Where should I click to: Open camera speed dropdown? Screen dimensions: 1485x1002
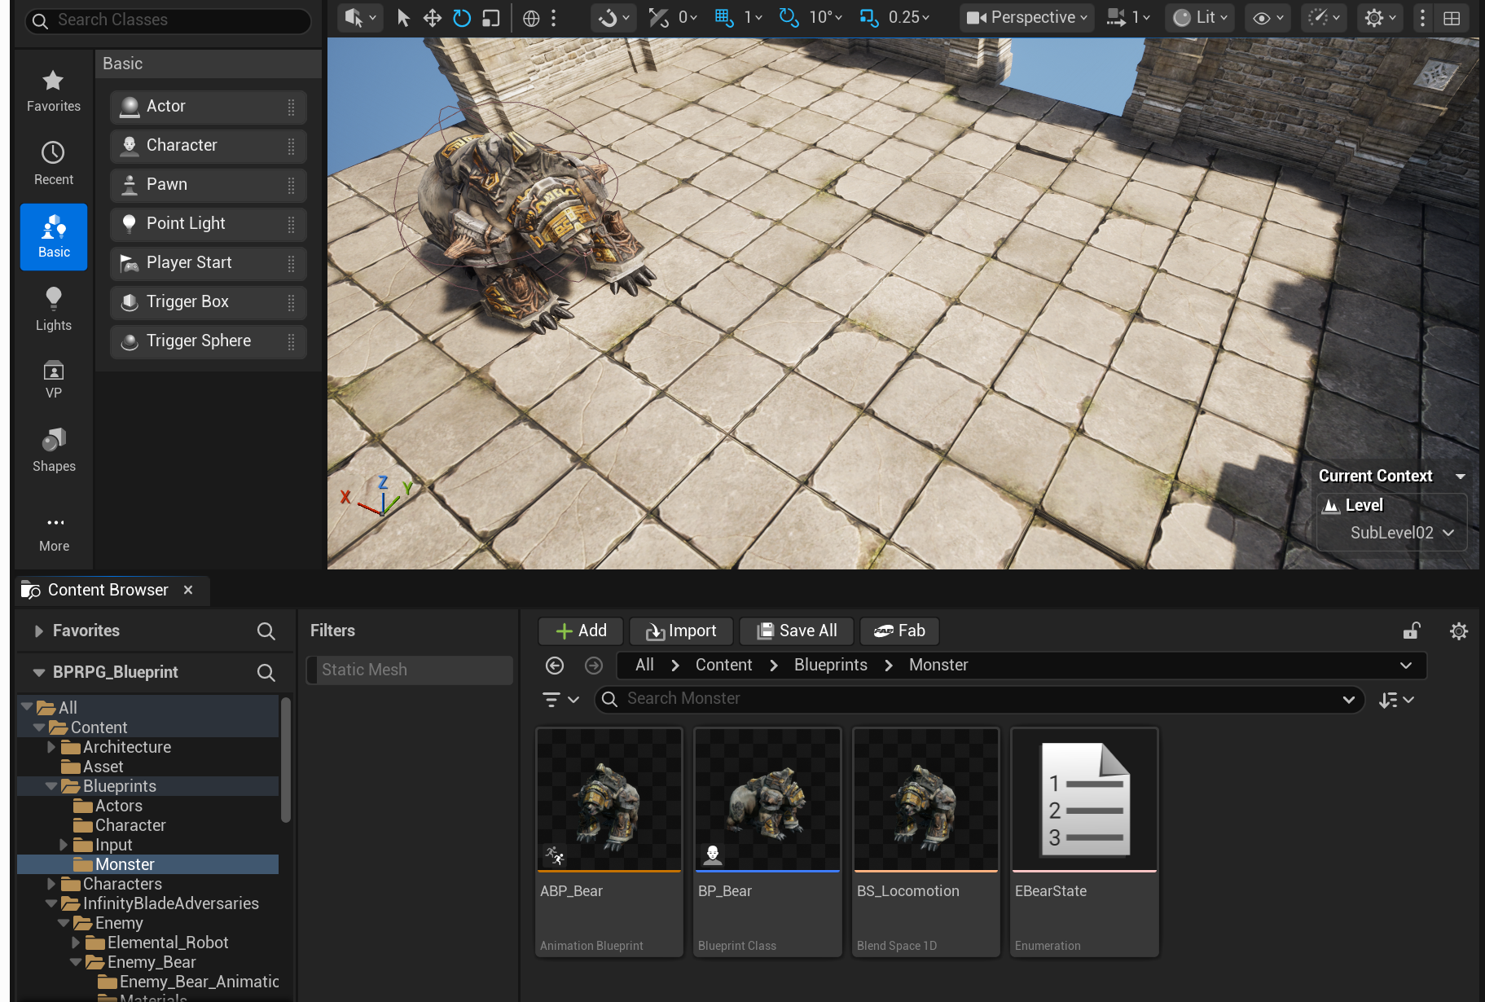(1128, 17)
